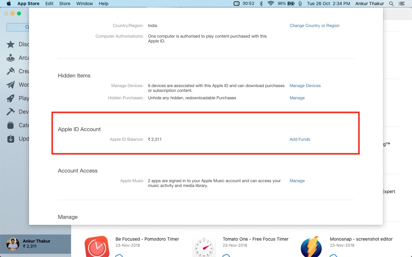Click Ankur Thakur user name in menu bar
412x257 pixels.
point(370,4)
